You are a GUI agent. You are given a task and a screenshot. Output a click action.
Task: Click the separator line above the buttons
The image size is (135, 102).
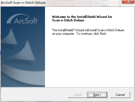[67, 87]
